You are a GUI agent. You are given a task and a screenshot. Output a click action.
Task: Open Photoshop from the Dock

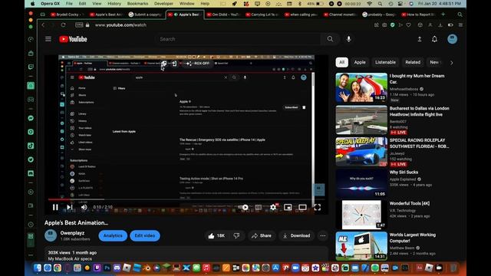click(107, 268)
